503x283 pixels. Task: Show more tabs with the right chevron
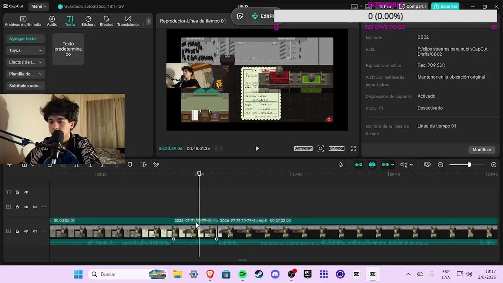tap(149, 21)
